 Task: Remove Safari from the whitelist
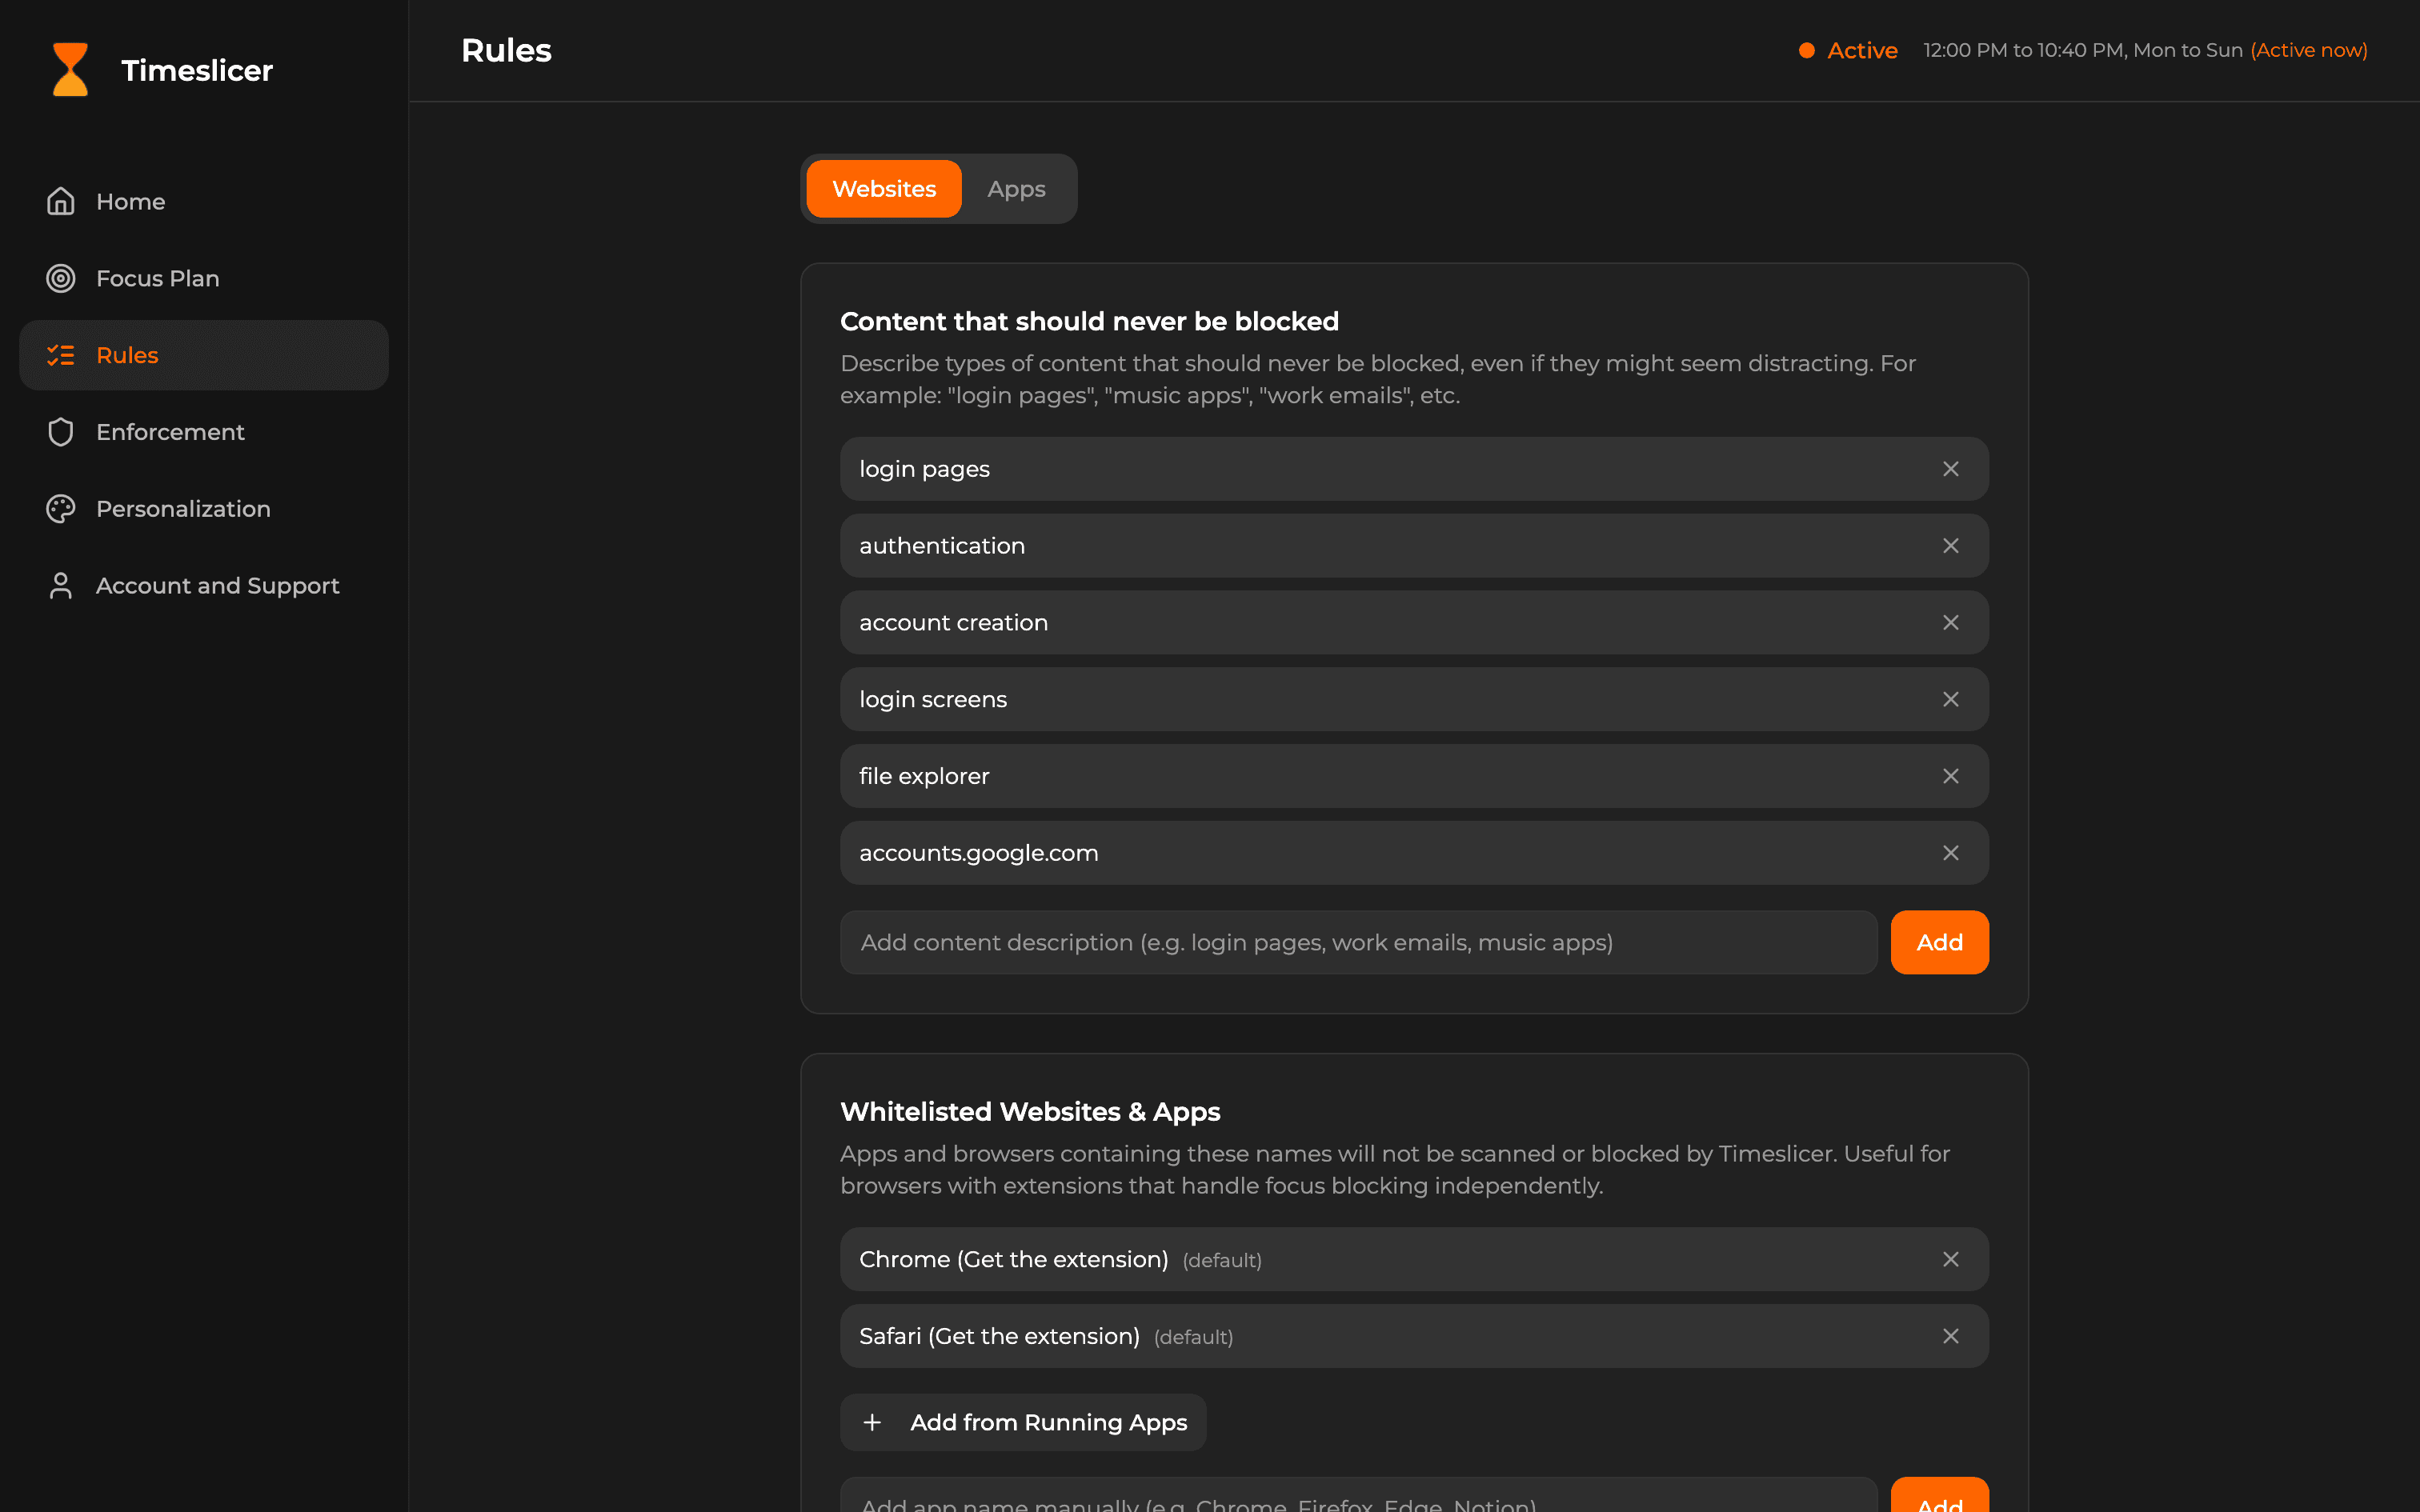point(1950,1336)
